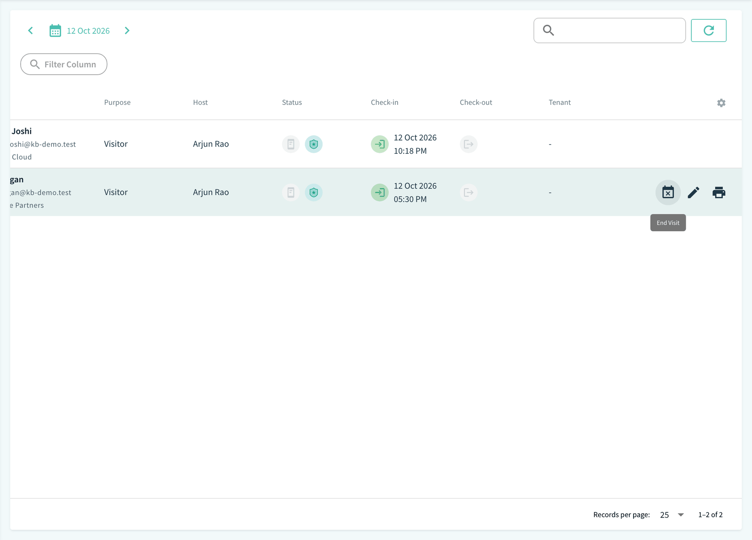Go to the previous day arrow
The width and height of the screenshot is (752, 540).
pyautogui.click(x=31, y=31)
